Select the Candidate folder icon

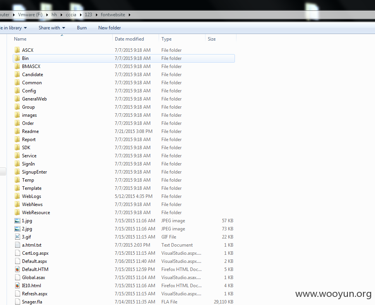[17, 74]
